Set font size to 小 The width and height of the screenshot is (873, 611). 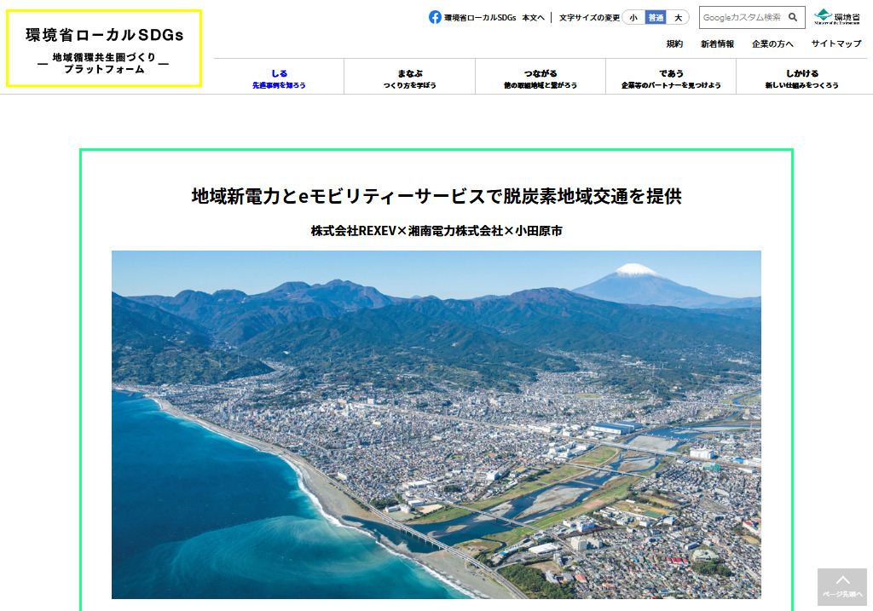click(633, 16)
